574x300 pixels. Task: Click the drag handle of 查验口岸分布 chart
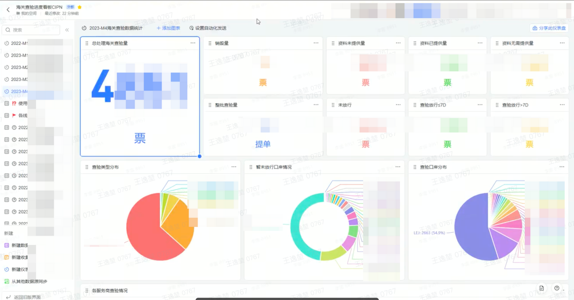415,167
